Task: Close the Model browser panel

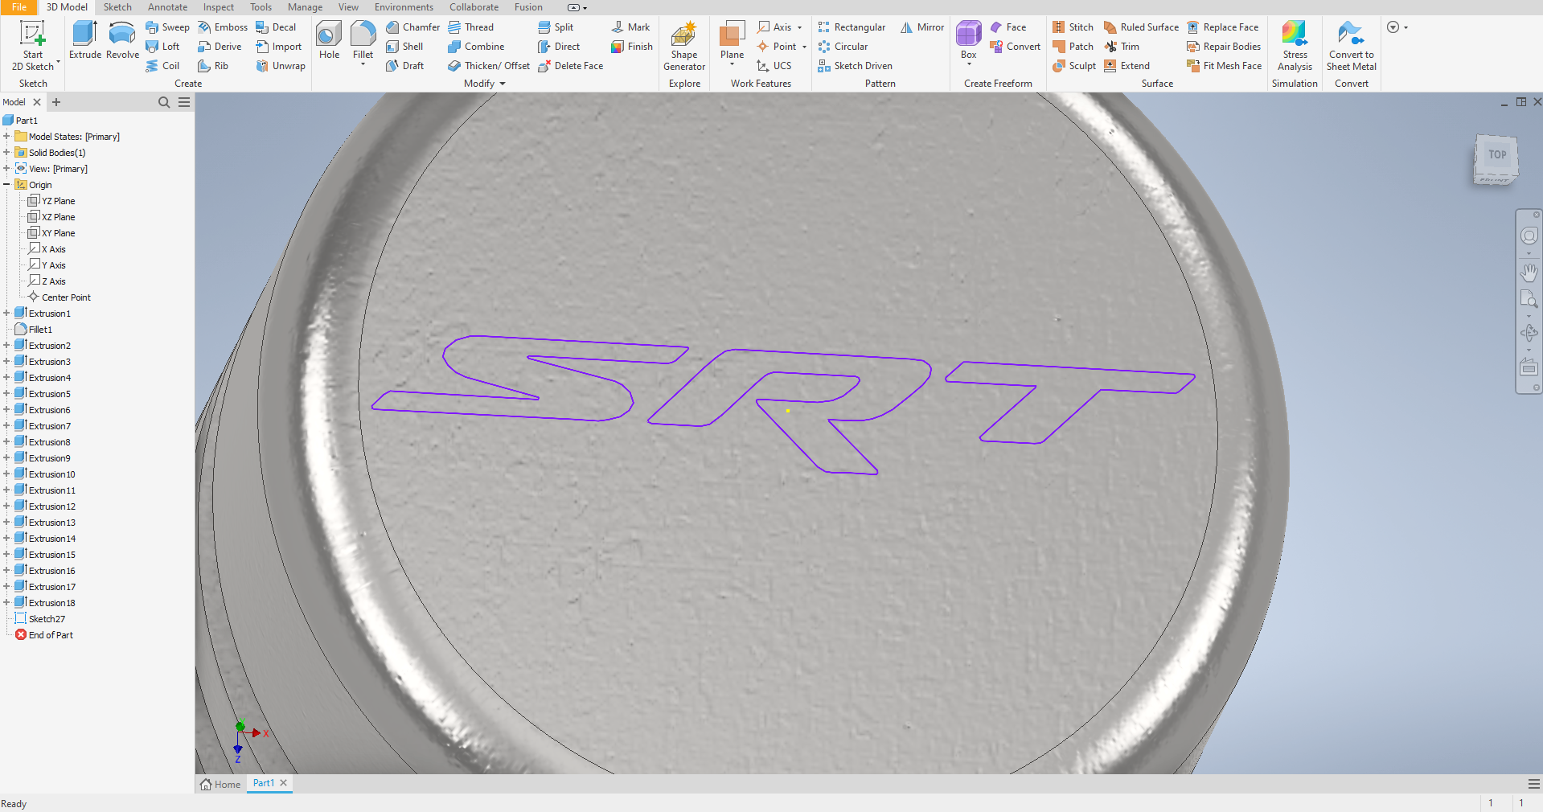Action: point(37,102)
